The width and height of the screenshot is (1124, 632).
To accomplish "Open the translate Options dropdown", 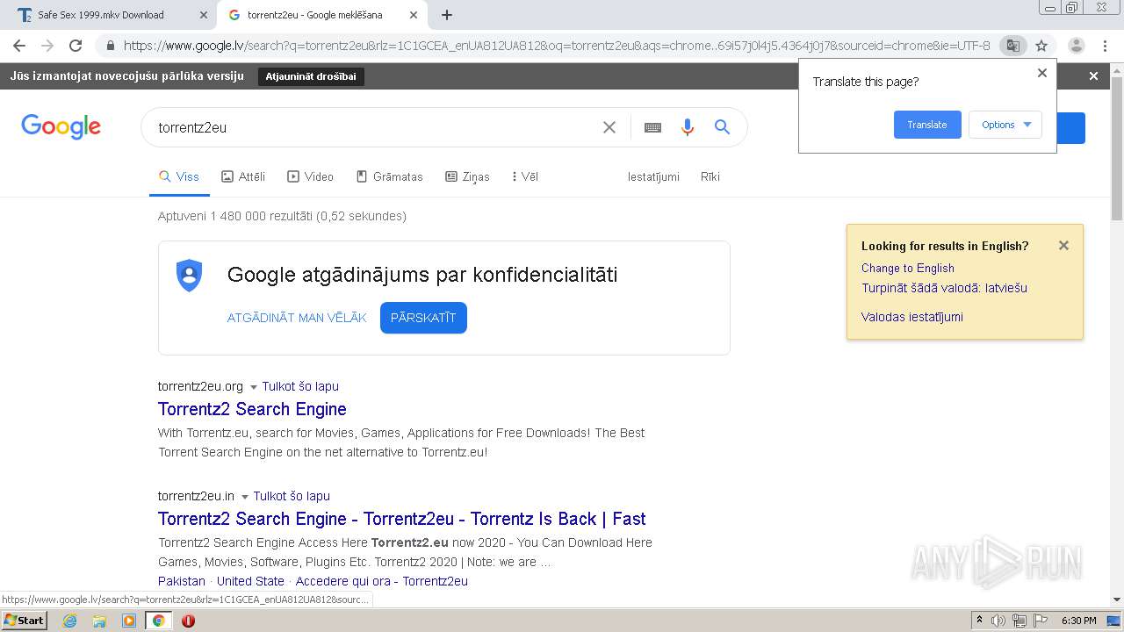I will click(x=1005, y=125).
